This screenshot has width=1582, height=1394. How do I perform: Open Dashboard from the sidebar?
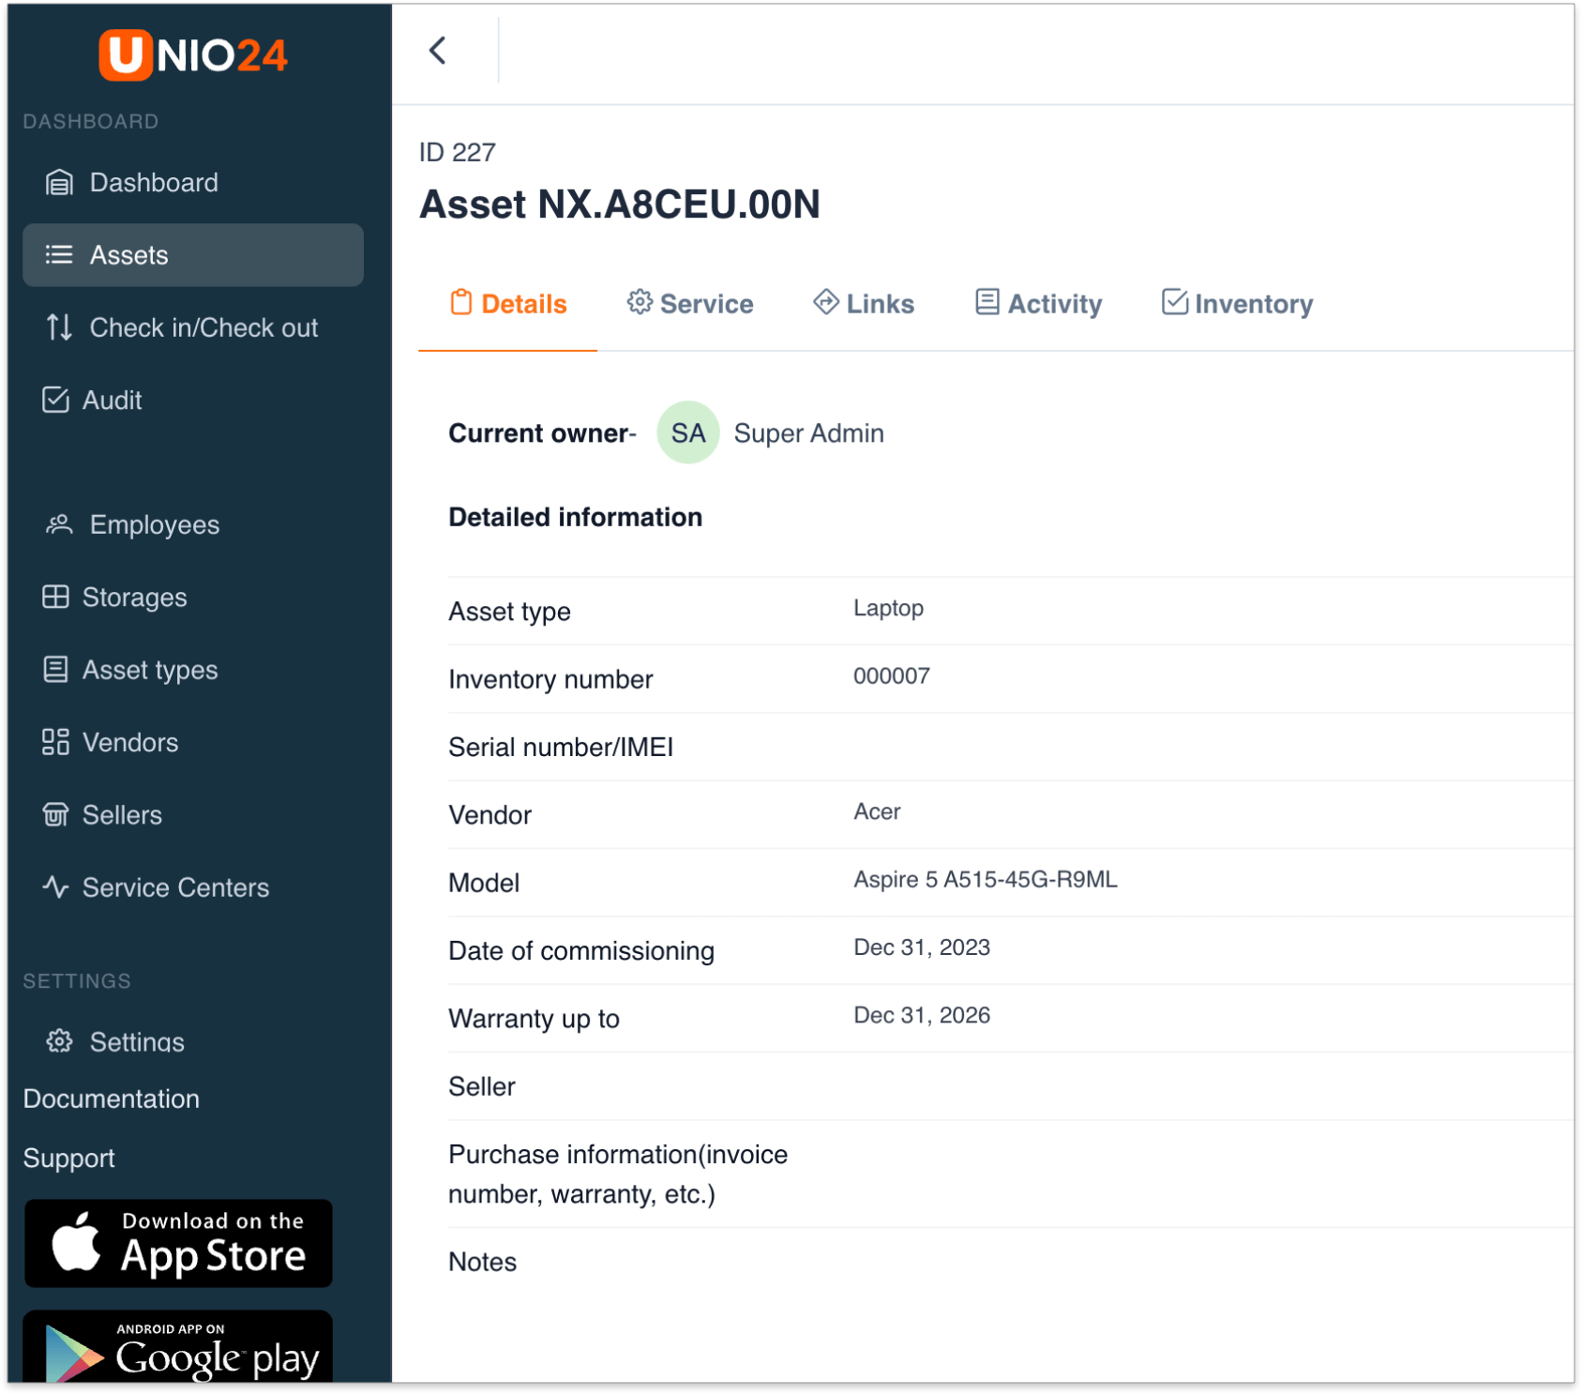tap(153, 183)
